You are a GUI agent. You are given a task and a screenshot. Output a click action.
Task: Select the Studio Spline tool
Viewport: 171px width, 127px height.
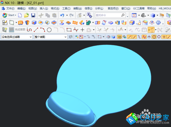tap(76, 30)
